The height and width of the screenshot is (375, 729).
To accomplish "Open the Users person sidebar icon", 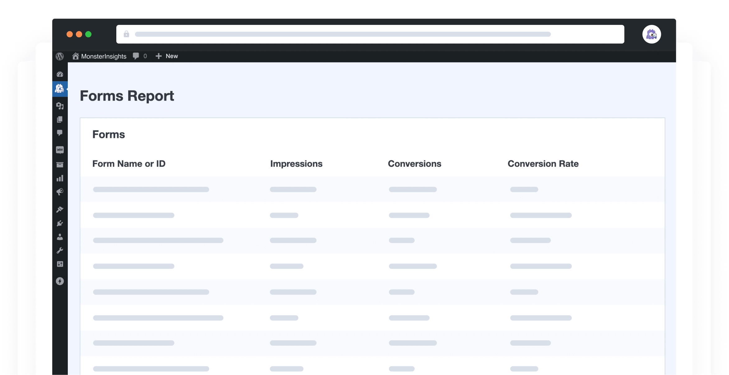I will pyautogui.click(x=60, y=237).
